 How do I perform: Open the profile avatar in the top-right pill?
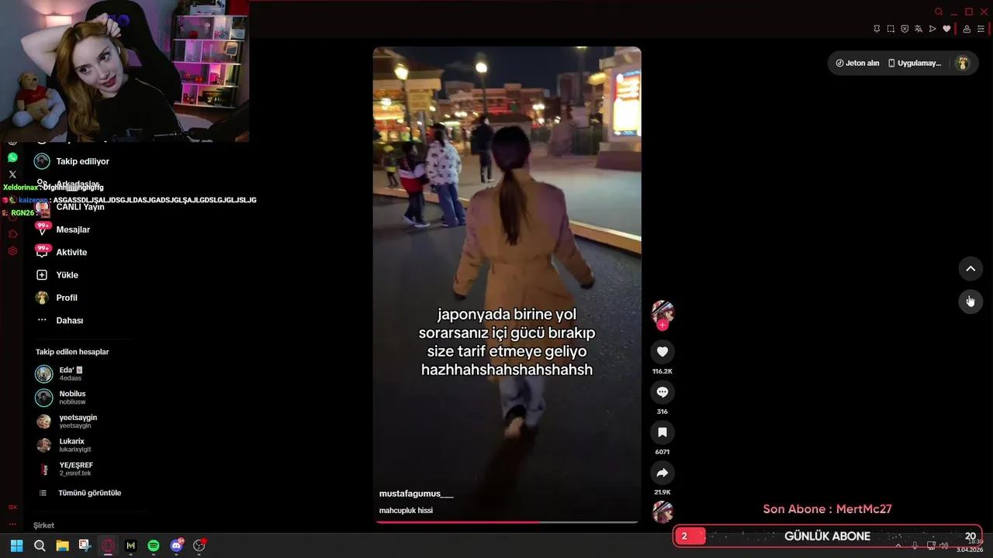(x=963, y=64)
